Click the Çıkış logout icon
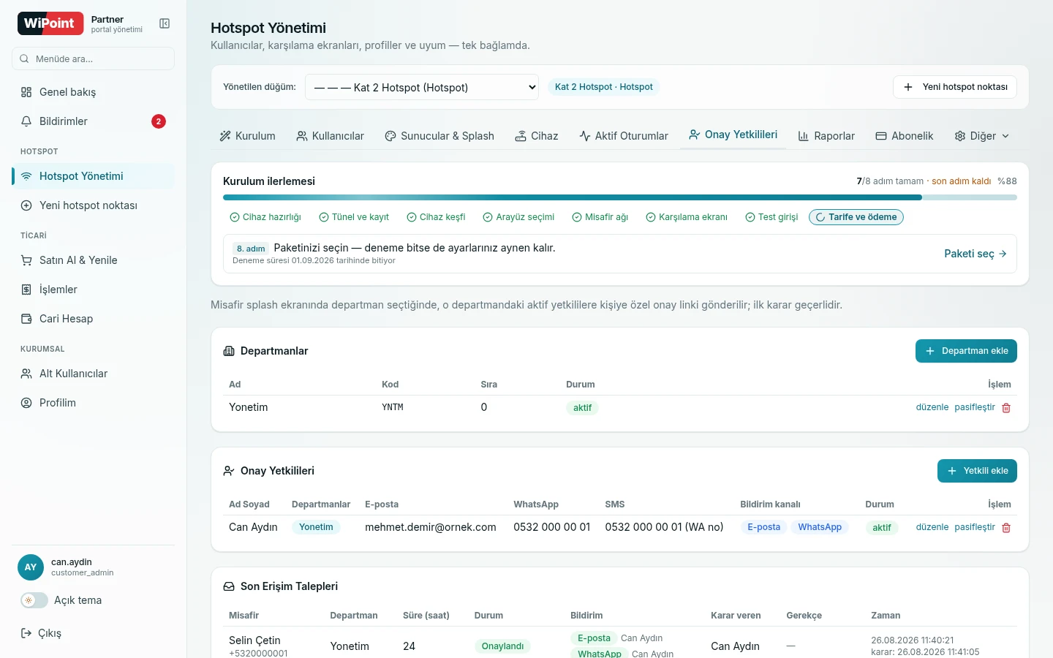The width and height of the screenshot is (1053, 658). pyautogui.click(x=26, y=633)
